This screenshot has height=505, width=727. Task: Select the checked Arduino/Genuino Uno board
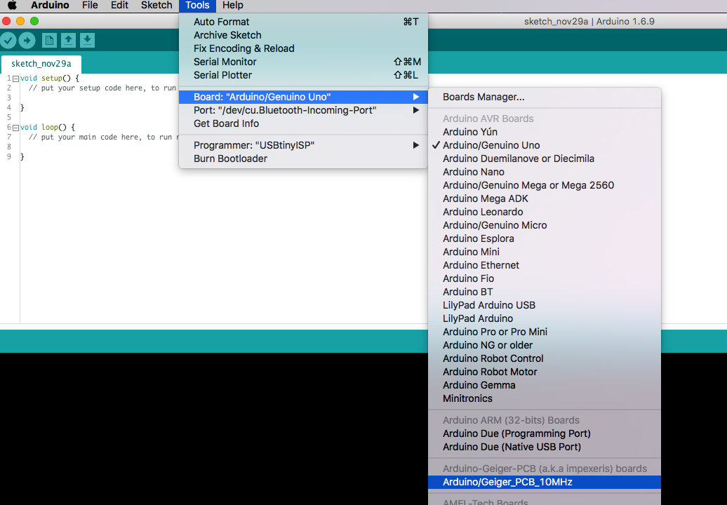[545, 145]
